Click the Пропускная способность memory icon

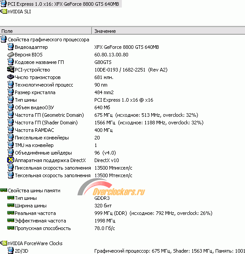11,228
